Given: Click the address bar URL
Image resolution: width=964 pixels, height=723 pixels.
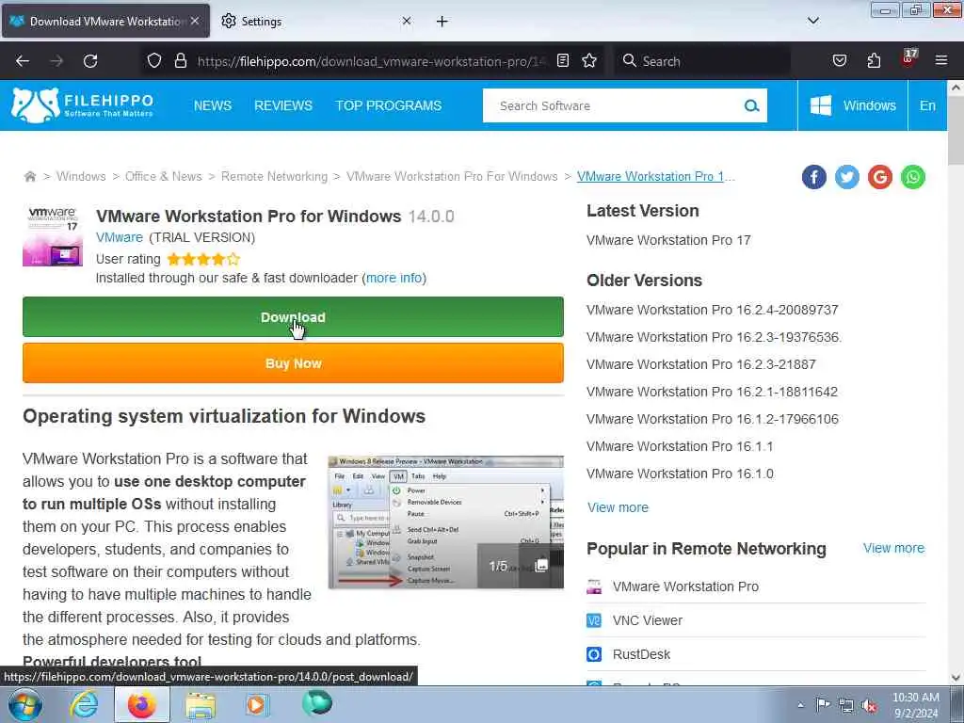Looking at the screenshot, I should click(x=371, y=61).
